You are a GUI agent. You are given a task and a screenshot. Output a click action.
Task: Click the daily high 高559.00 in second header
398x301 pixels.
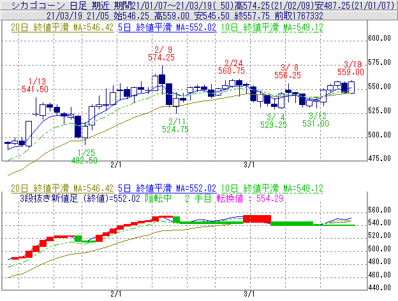(x=172, y=16)
